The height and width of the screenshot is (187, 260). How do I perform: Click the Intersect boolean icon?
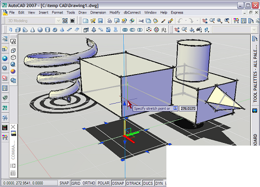pos(140,30)
